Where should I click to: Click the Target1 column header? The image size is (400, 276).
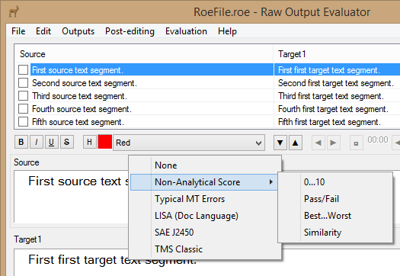(337, 54)
